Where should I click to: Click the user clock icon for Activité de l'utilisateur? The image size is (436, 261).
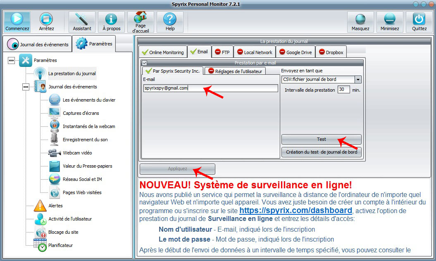click(x=41, y=219)
